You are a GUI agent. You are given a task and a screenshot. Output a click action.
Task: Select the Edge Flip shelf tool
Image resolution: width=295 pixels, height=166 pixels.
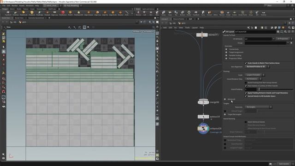[105, 13]
